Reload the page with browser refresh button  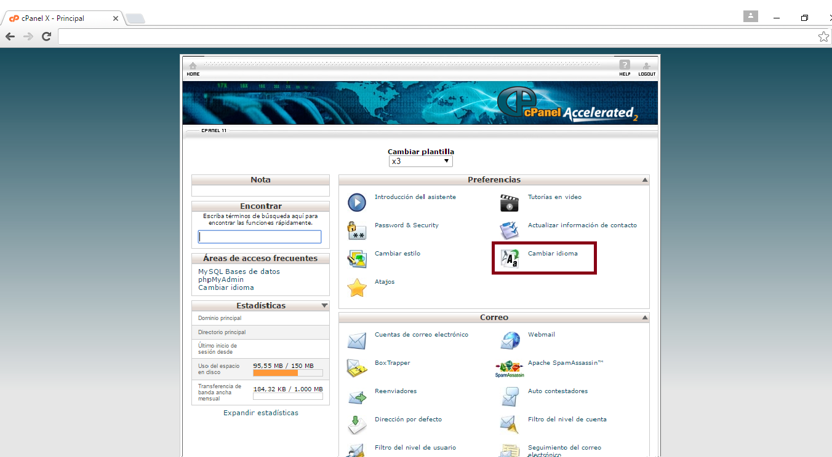46,37
